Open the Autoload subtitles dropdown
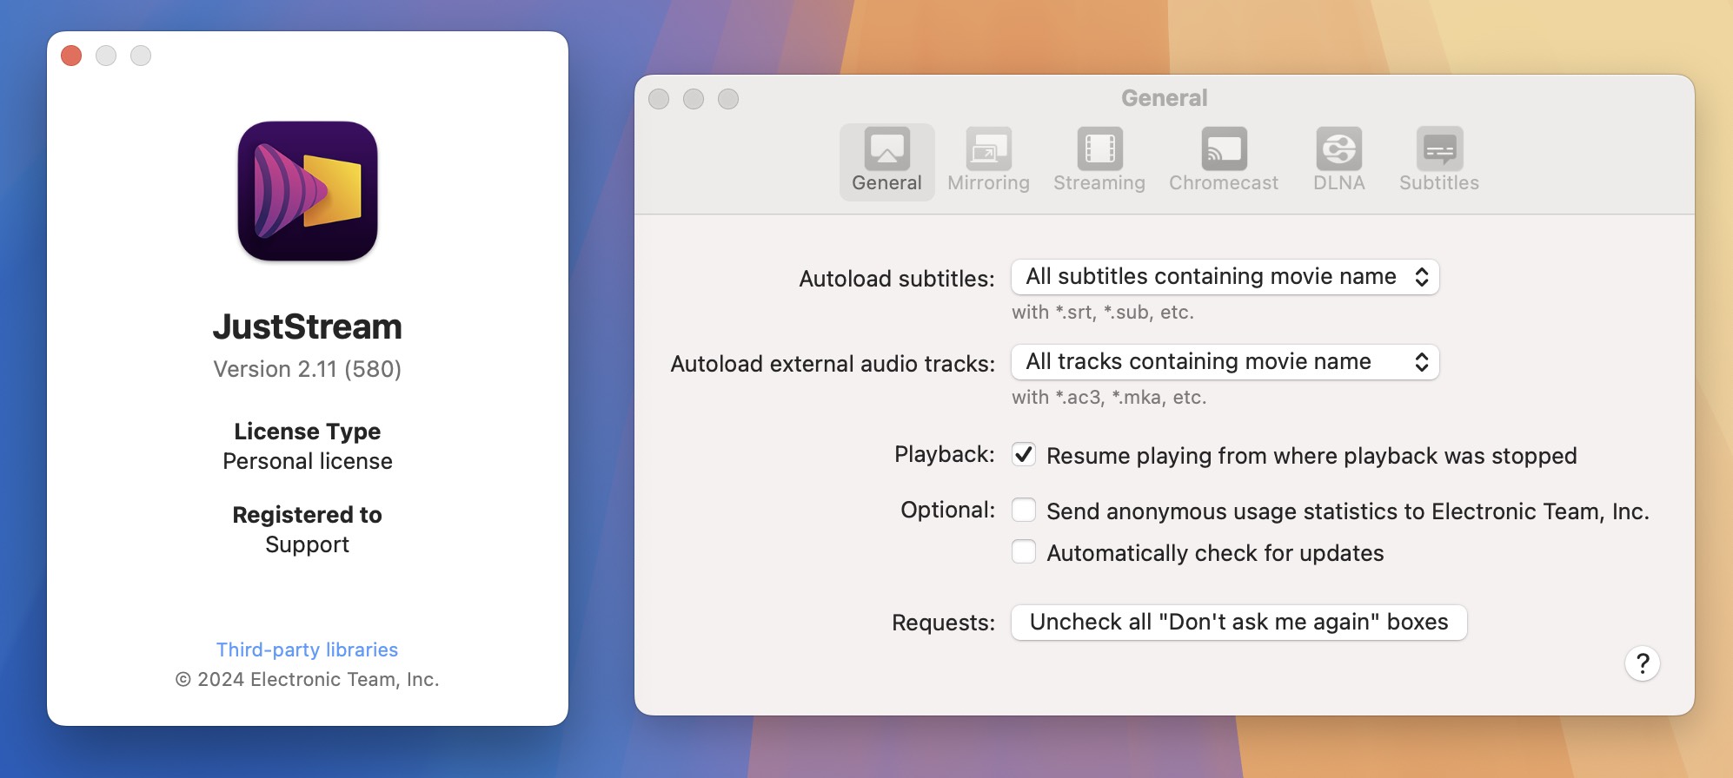This screenshot has height=778, width=1733. [1225, 277]
